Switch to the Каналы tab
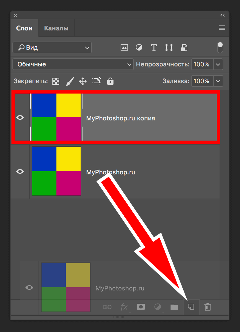 pyautogui.click(x=56, y=28)
